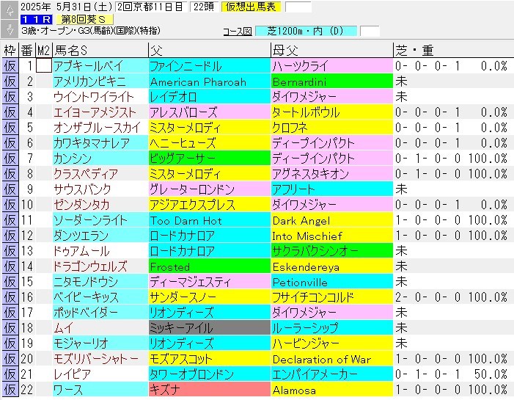Screen dimensions: 514x400
Task: Select horse ワース
Action: [x=100, y=390]
